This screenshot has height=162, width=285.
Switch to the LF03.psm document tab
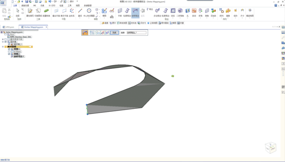[x=9, y=27]
